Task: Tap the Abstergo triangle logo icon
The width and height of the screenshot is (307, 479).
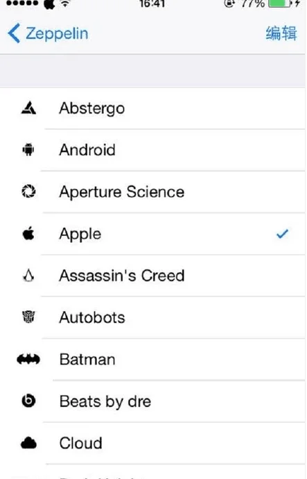Action: pos(28,108)
